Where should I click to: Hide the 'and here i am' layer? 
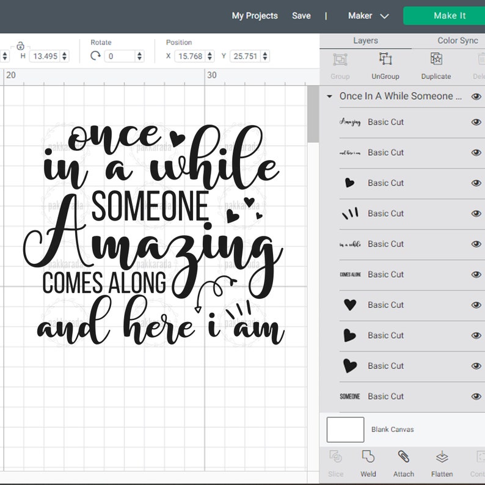tap(476, 153)
